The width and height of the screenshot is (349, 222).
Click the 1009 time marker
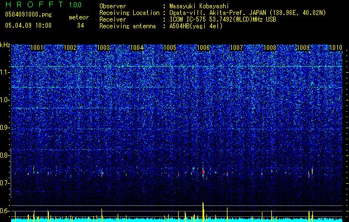coord(303,48)
